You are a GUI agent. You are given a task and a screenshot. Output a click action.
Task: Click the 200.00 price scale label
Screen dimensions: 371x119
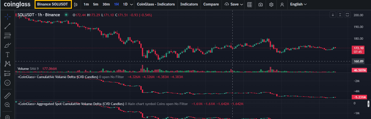[358, 15]
